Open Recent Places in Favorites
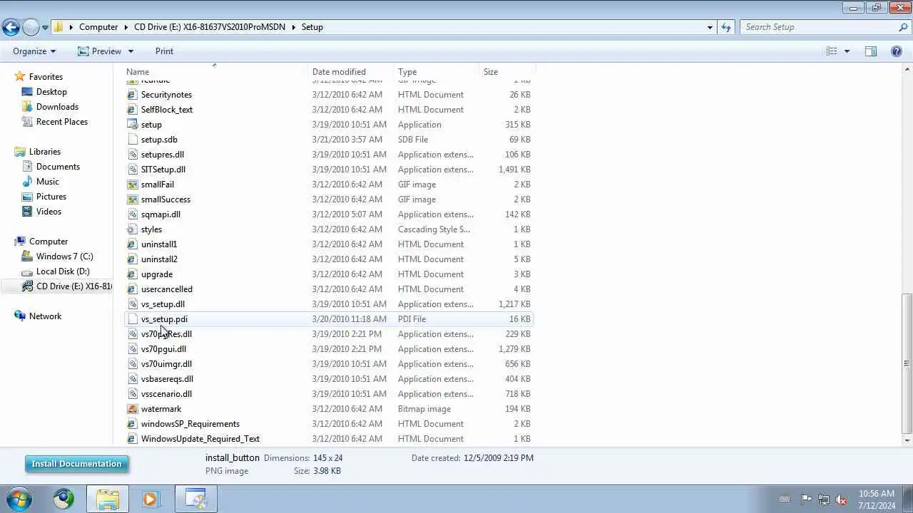Screen dimensions: 913x513 [62, 122]
